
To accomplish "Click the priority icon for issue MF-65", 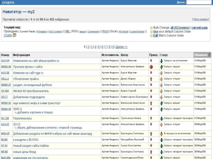I will (x=151, y=152).
